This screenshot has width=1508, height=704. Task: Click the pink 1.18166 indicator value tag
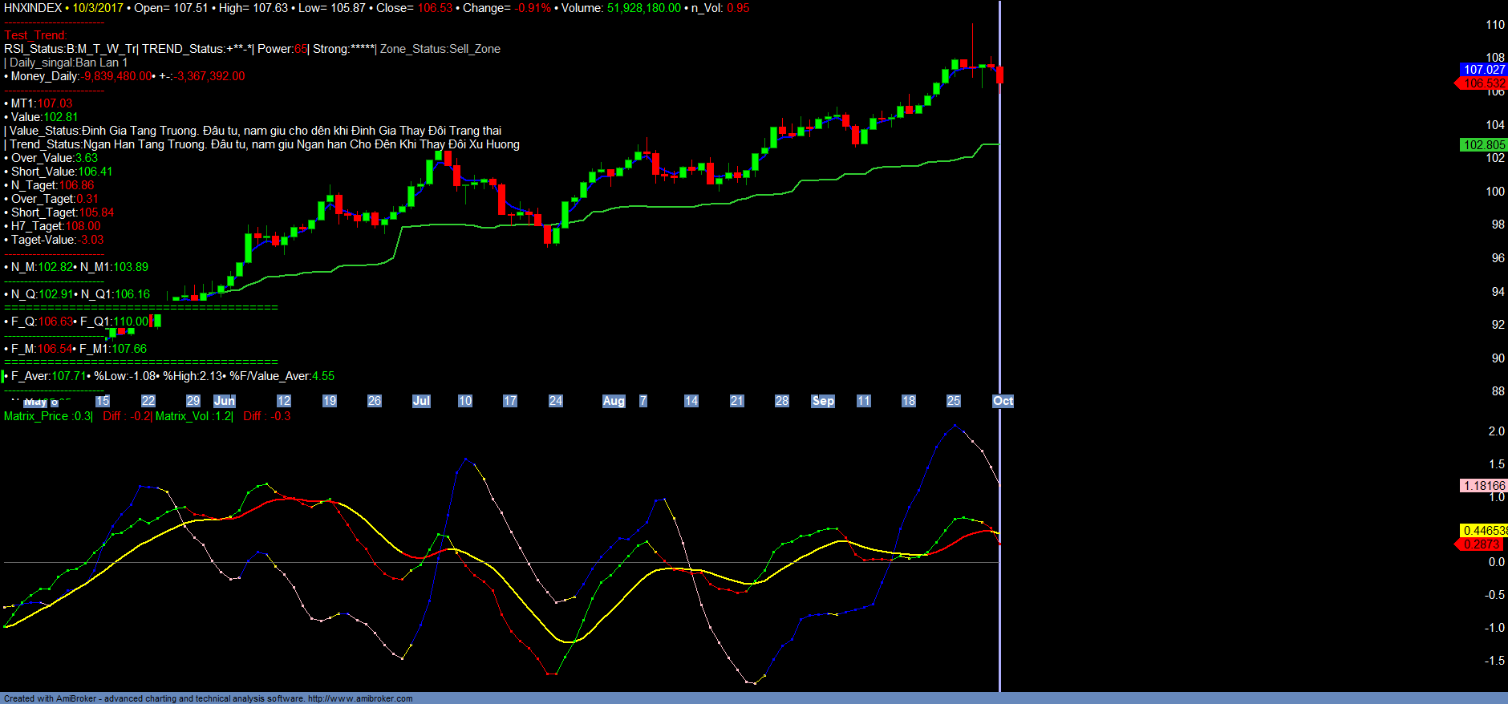point(1484,486)
